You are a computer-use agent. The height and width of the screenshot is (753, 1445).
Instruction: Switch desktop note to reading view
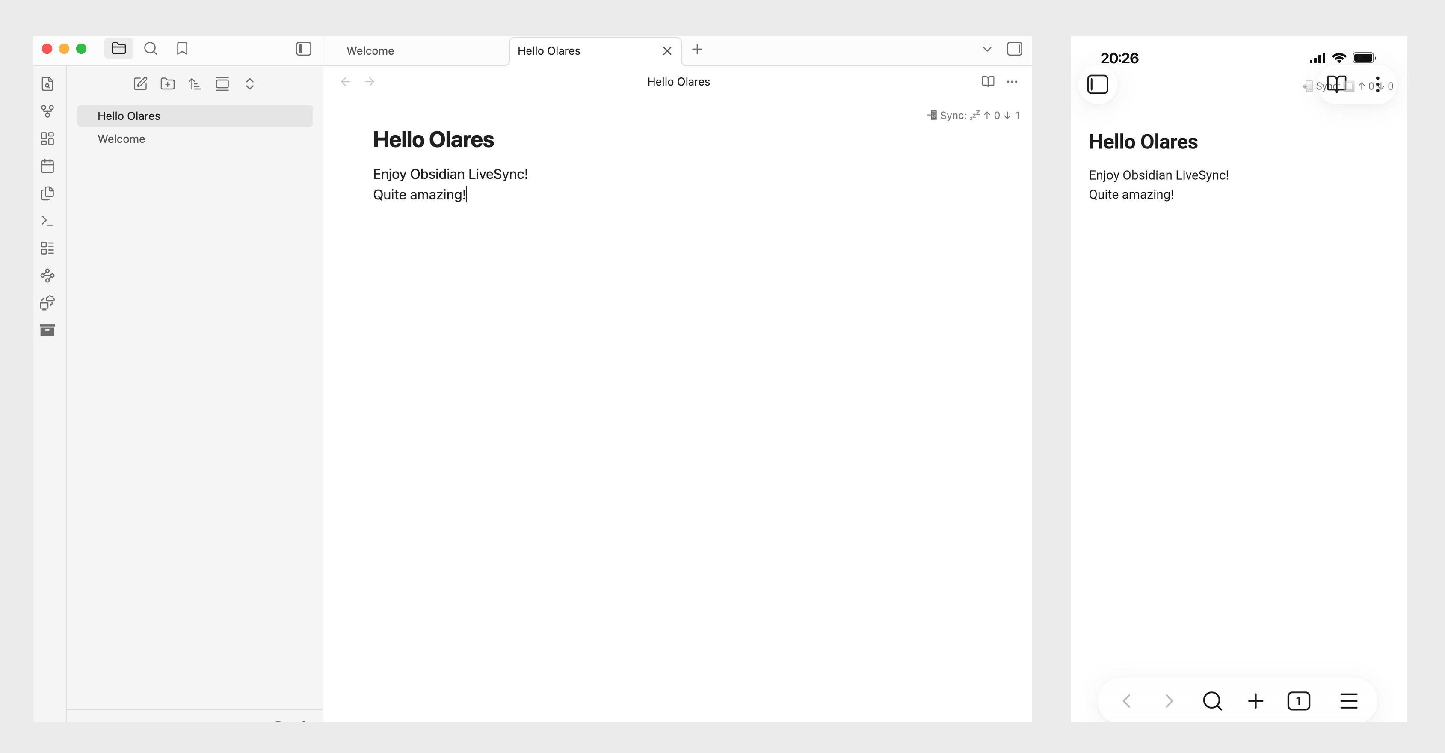[x=988, y=82]
